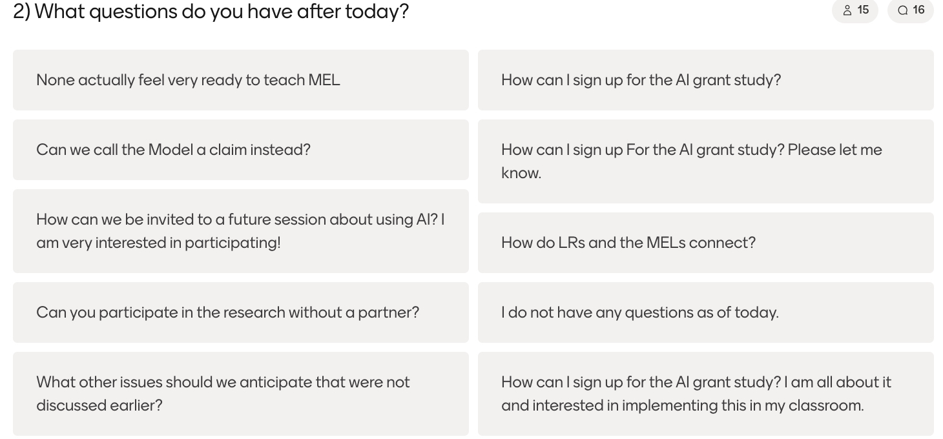
Task: Open the 'How do LRs and the MELs connect?' card
Action: (x=706, y=243)
